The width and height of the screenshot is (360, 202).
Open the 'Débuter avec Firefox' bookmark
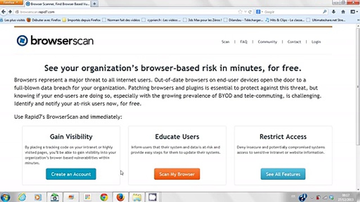pyautogui.click(x=43, y=20)
